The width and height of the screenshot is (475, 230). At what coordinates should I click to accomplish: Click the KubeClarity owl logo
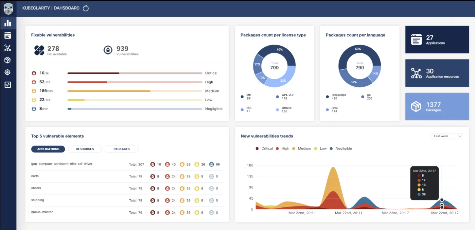[8, 9]
